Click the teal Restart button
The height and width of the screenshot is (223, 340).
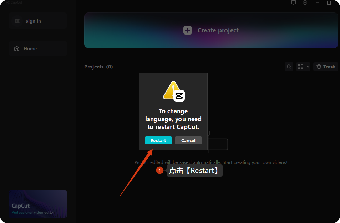tap(158, 140)
